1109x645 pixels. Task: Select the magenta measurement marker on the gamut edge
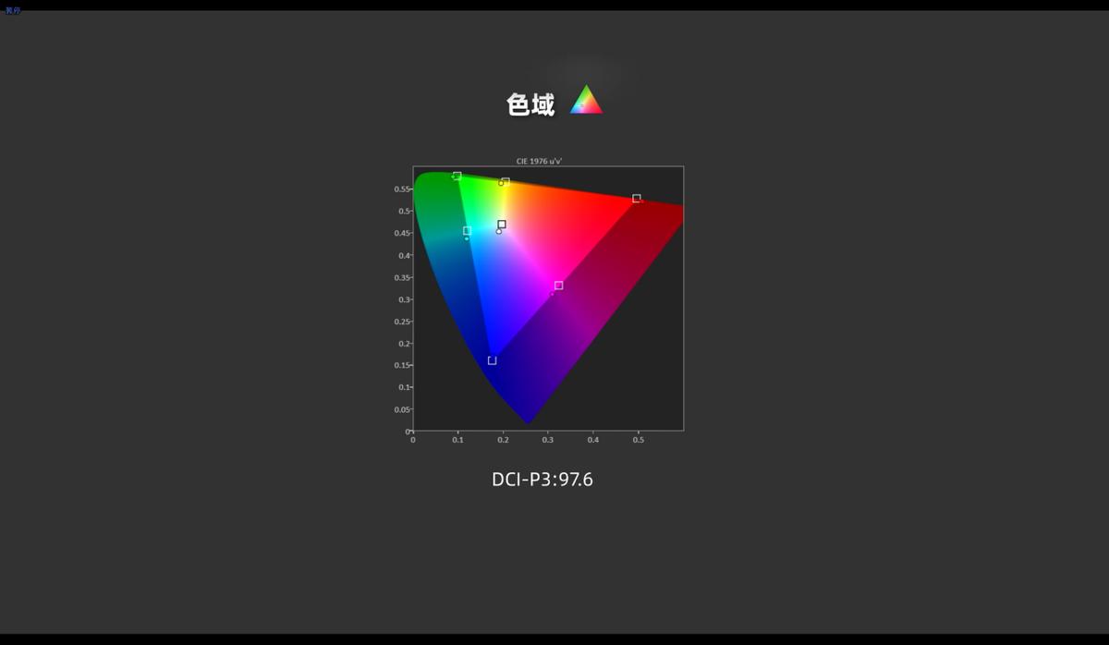click(x=560, y=286)
